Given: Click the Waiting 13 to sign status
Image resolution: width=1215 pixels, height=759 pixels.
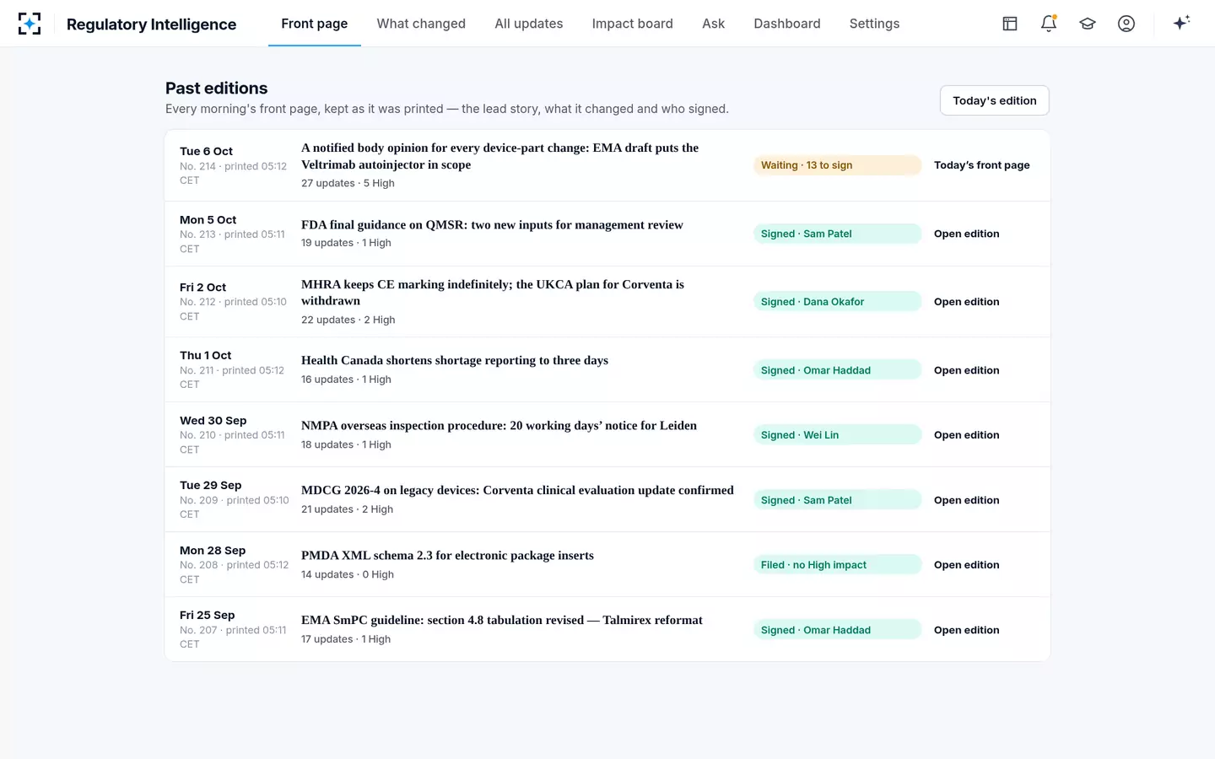Looking at the screenshot, I should (837, 165).
